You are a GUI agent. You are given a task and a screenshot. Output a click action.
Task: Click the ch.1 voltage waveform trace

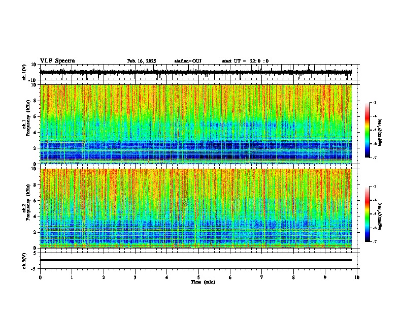(x=195, y=72)
